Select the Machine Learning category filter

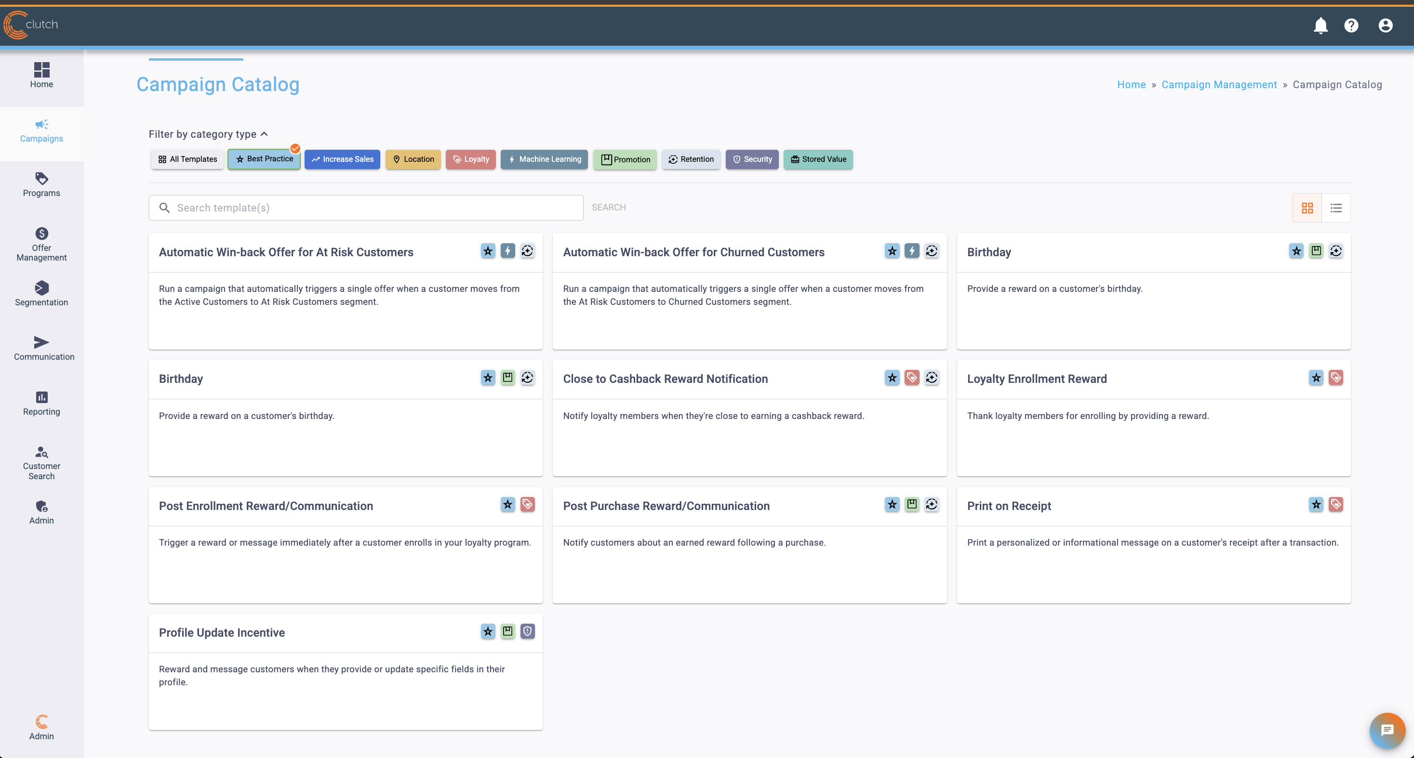pyautogui.click(x=544, y=159)
